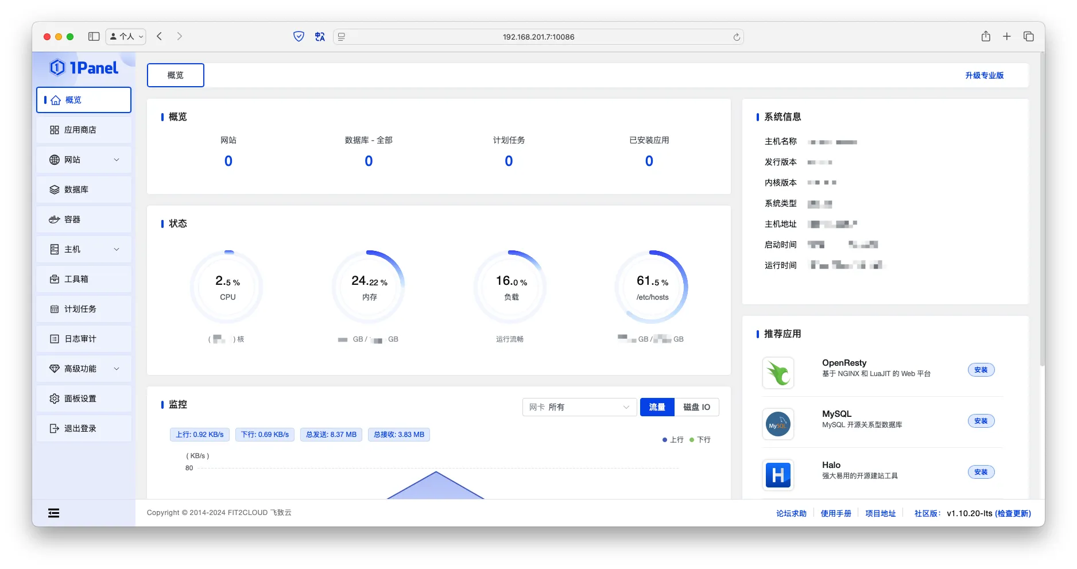Reload the page with the refresh icon
The image size is (1077, 569).
pos(736,37)
